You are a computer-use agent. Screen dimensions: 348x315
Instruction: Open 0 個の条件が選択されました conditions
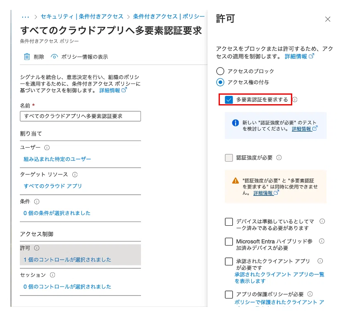click(57, 213)
